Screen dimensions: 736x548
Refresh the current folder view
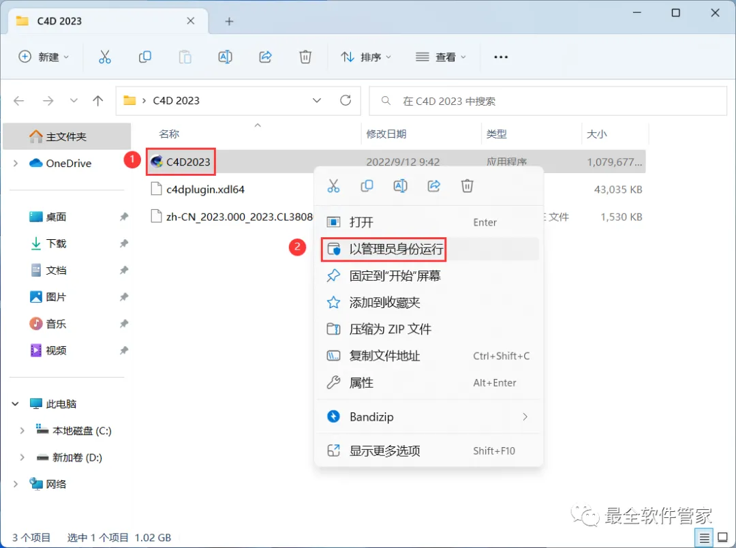[346, 100]
